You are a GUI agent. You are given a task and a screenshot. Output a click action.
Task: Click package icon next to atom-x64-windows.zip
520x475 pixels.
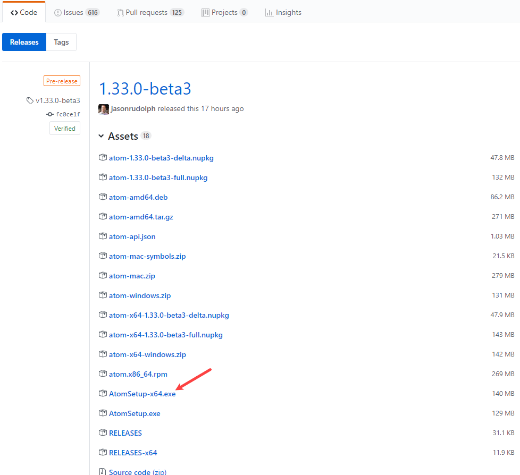pyautogui.click(x=103, y=354)
